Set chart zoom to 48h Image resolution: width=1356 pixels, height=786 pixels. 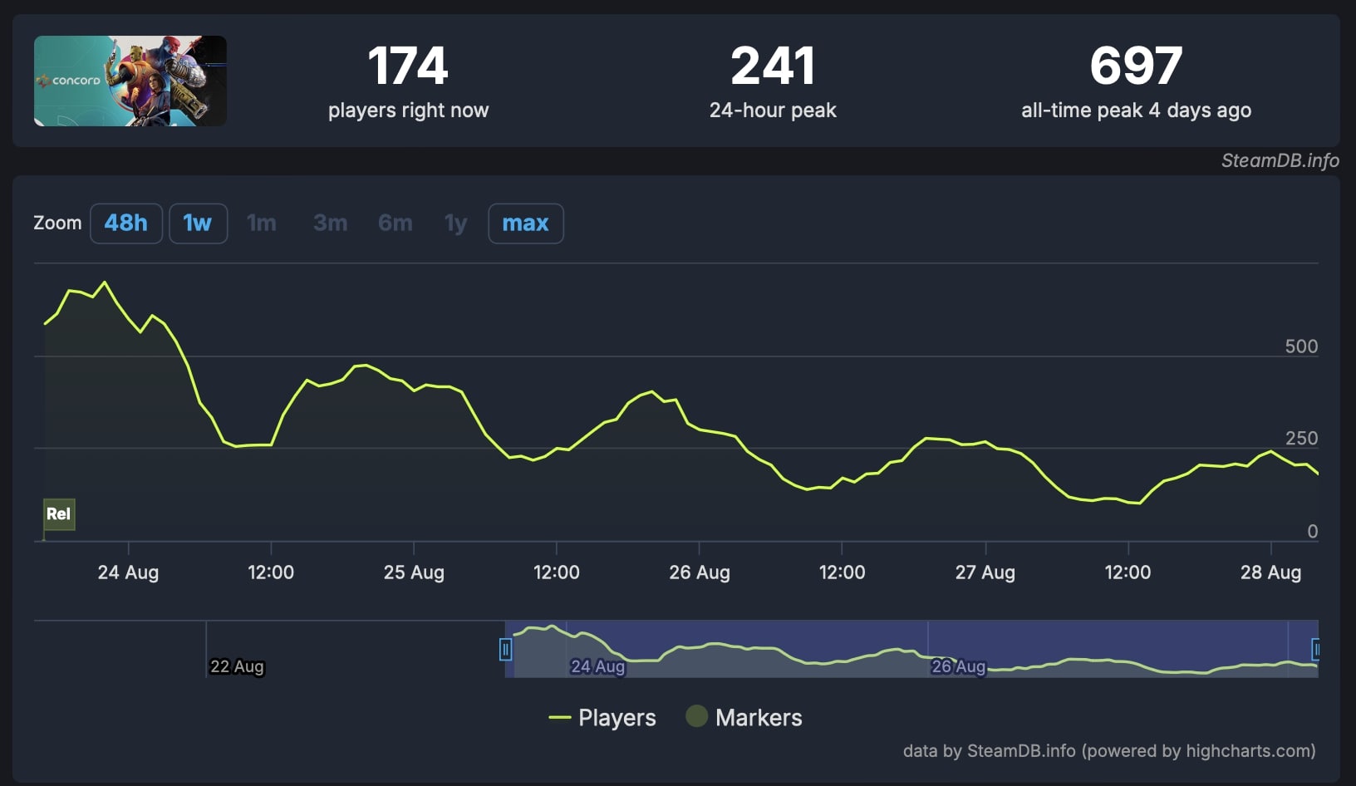125,224
